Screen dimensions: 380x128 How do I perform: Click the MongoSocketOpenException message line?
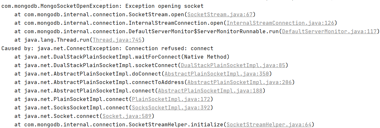click(103, 6)
